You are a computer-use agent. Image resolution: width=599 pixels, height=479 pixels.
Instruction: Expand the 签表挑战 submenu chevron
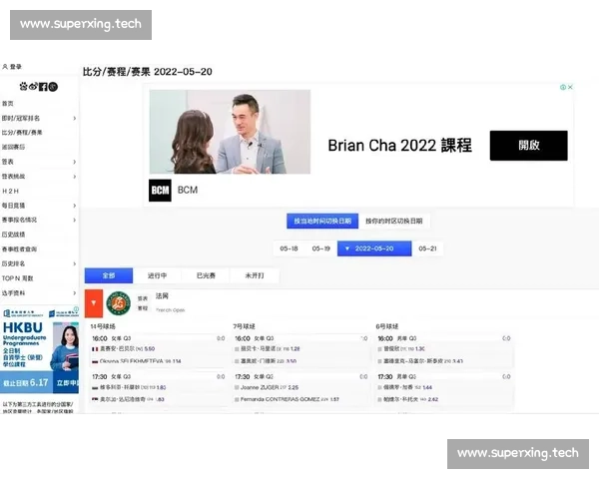coord(75,177)
